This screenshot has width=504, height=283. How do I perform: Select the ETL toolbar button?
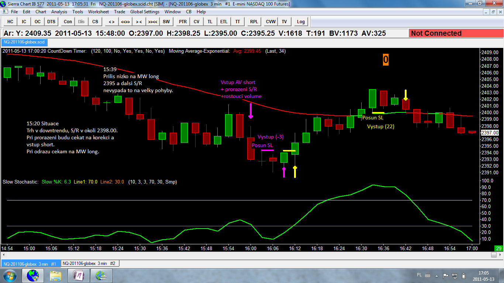pos(224,21)
